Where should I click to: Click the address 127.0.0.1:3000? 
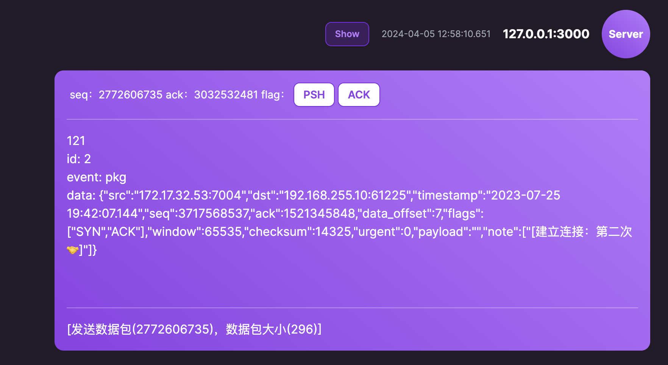point(546,34)
